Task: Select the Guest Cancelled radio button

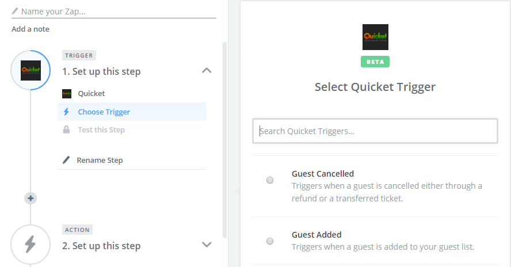Action: point(270,180)
